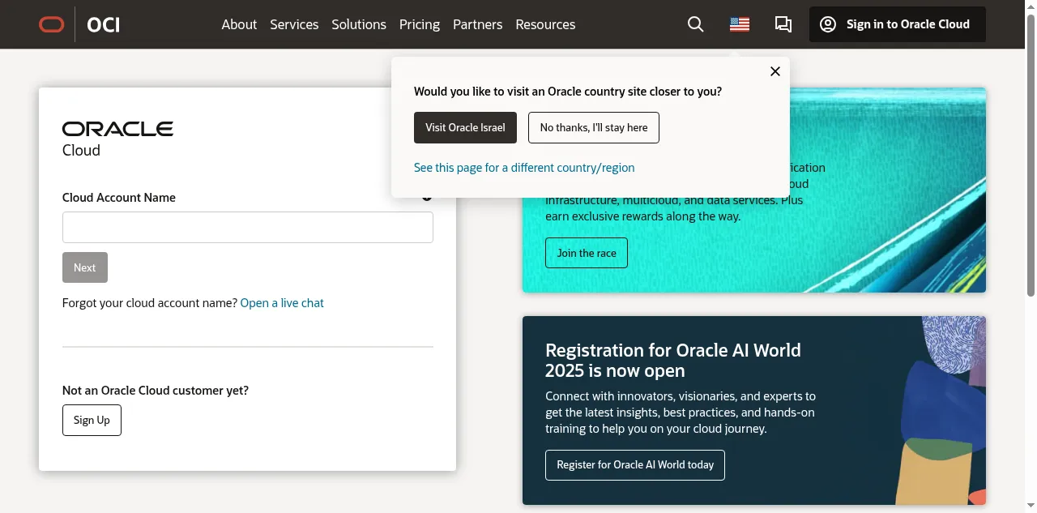Click the Oracle Cloud logo in sign-in card
Image resolution: width=1037 pixels, height=513 pixels.
tap(117, 139)
